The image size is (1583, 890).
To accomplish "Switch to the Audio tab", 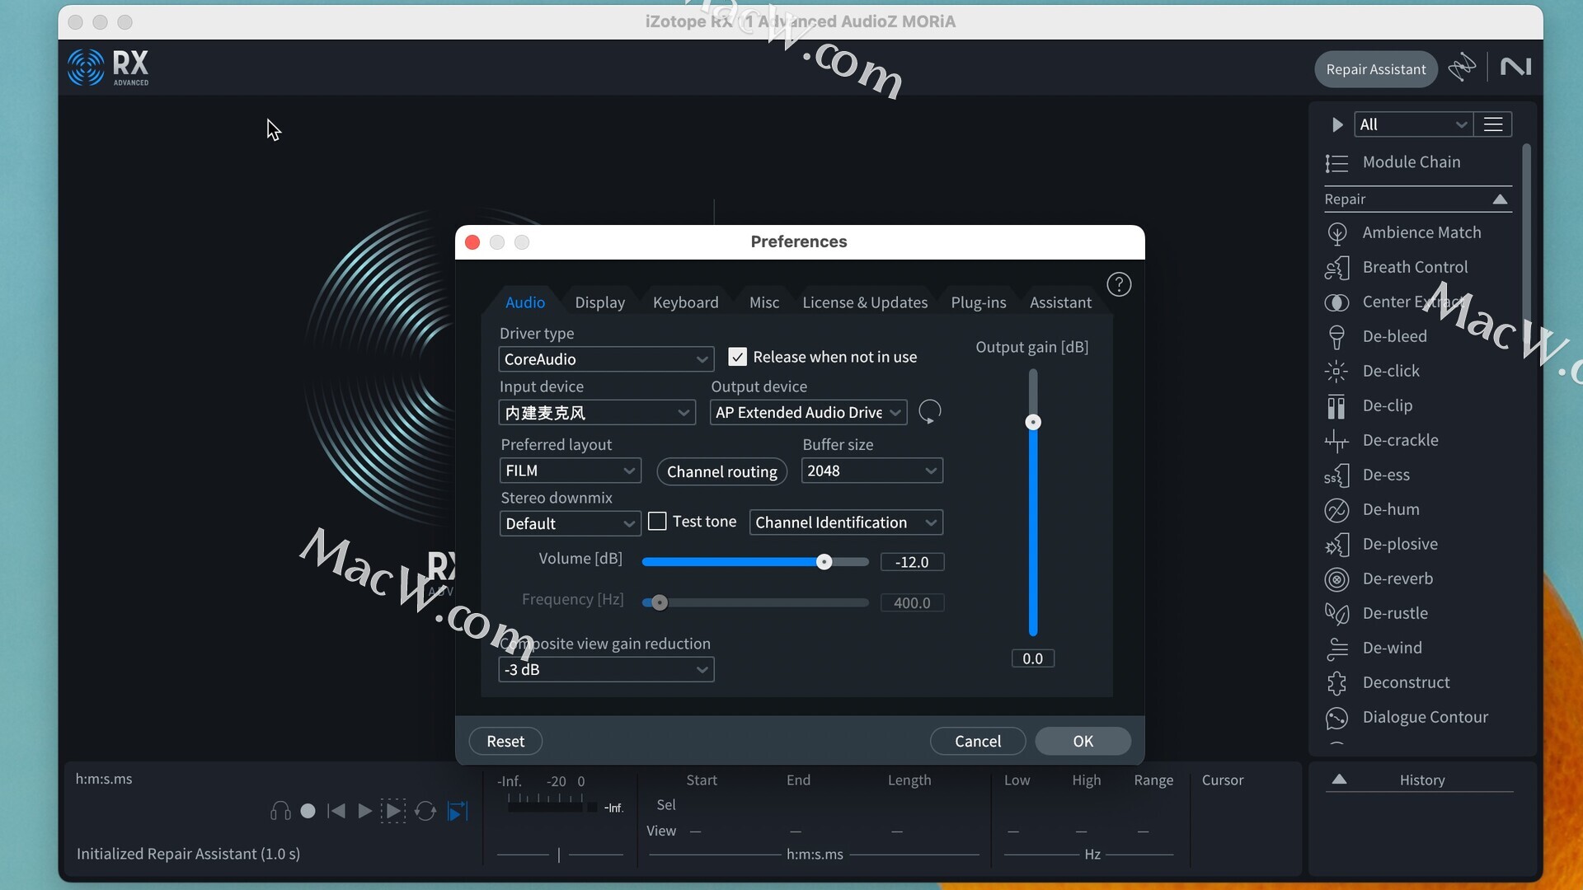I will tap(525, 302).
